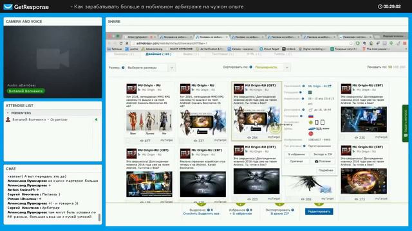Tick the checkbox on the 677 views card
This screenshot has width=412, height=231.
pyautogui.click(x=127, y=141)
